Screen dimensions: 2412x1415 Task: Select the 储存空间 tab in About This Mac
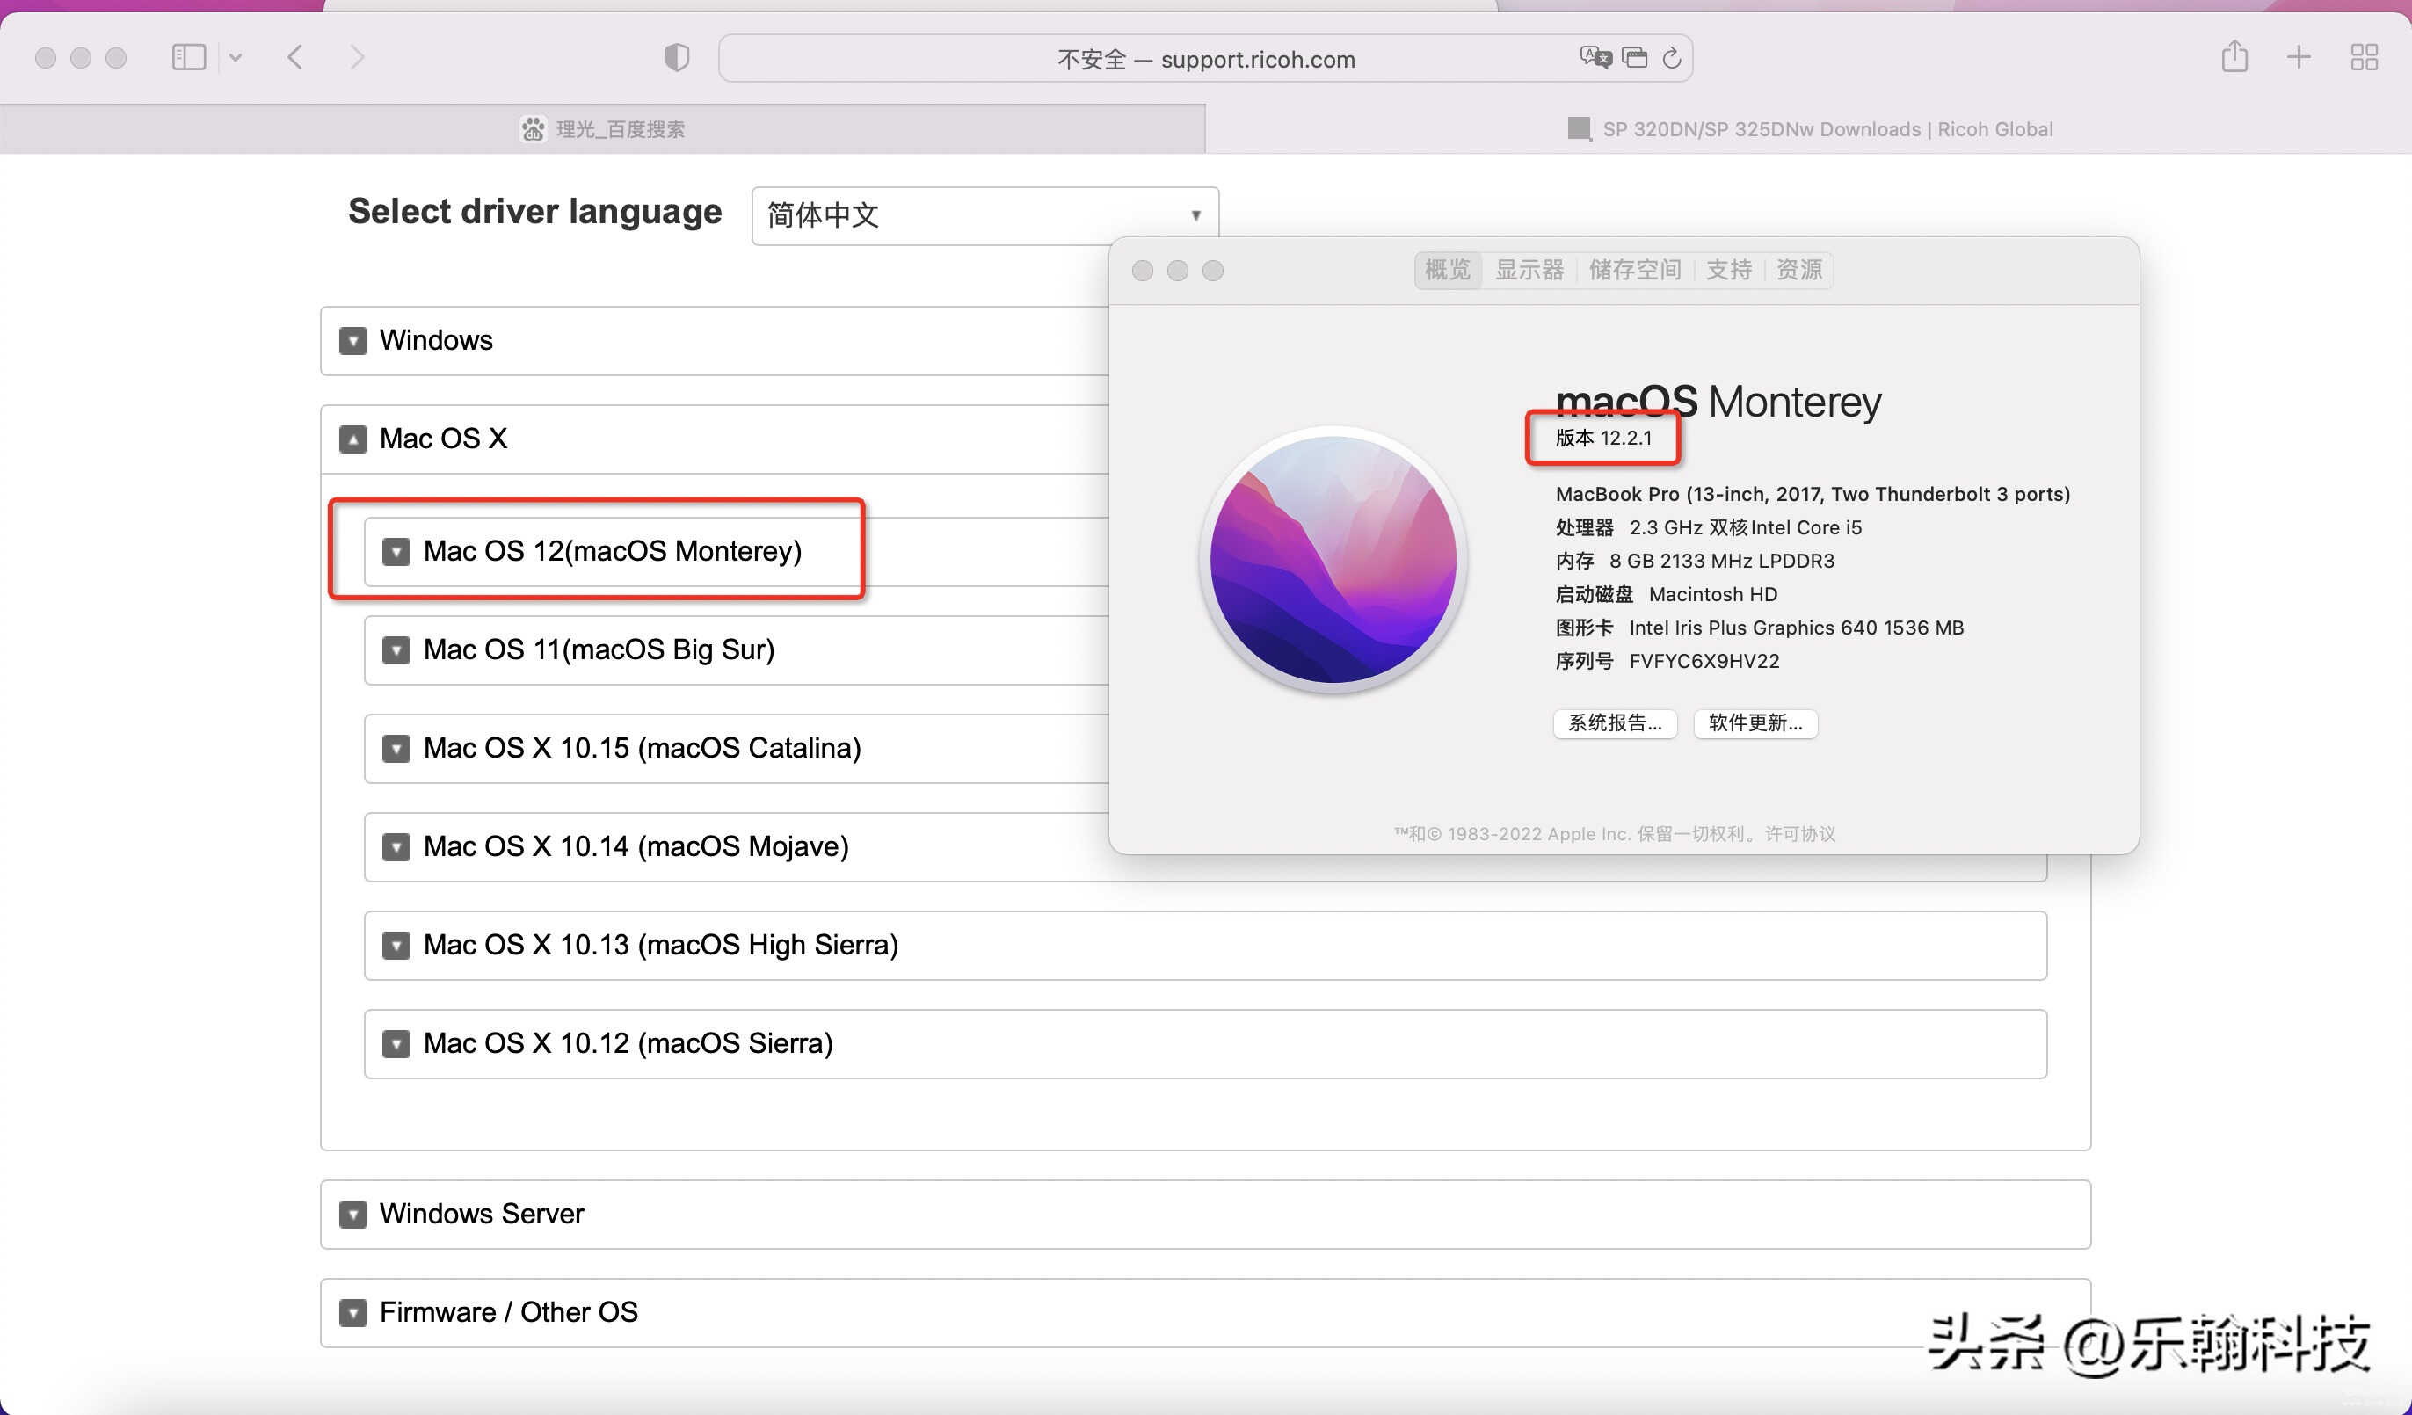click(x=1635, y=270)
